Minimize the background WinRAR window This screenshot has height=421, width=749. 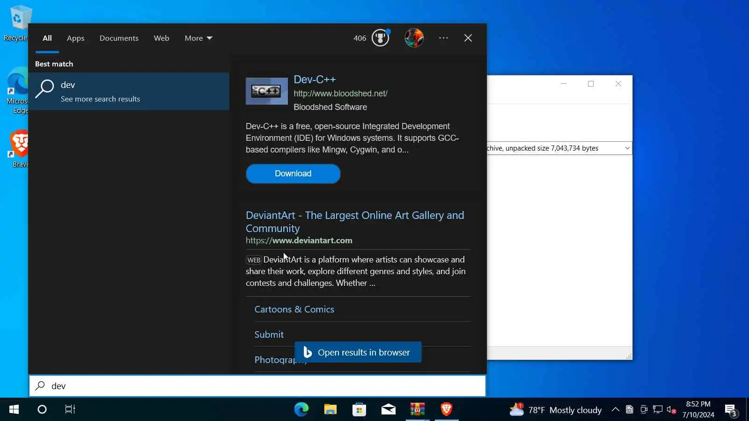(564, 84)
